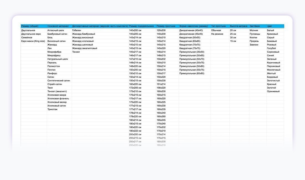
Task: Click the 'Кремовый' color cell
Action: click(273, 34)
